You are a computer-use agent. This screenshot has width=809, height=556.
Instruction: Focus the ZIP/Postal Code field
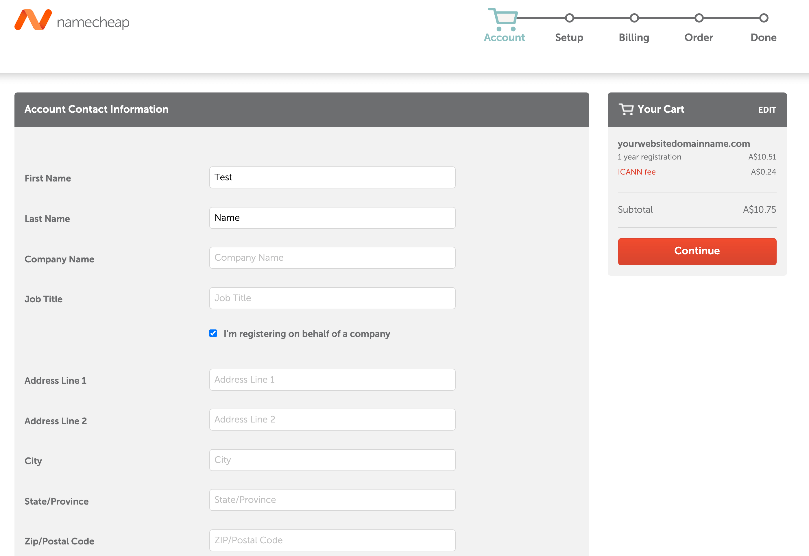click(x=332, y=540)
